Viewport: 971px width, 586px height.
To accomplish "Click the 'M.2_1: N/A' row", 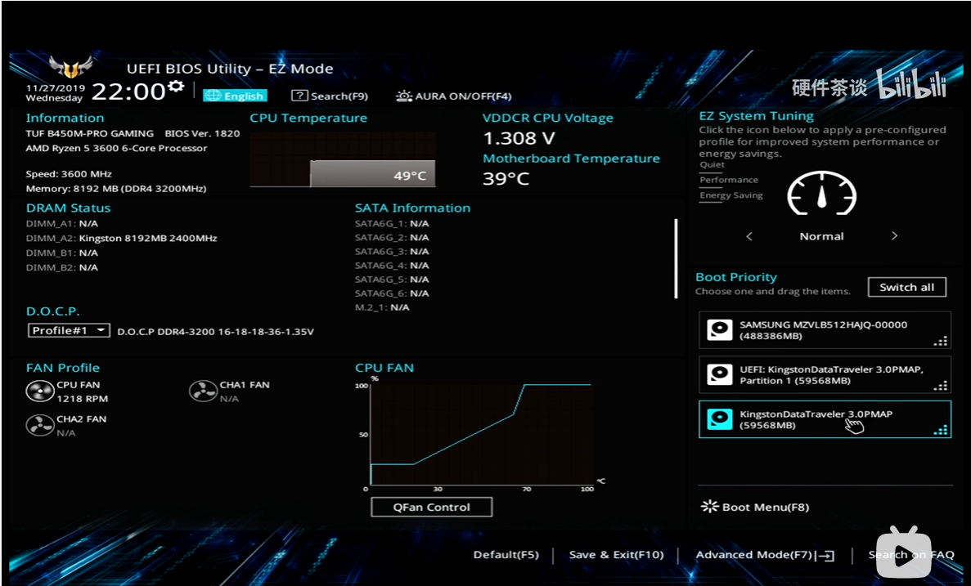I will tap(382, 307).
